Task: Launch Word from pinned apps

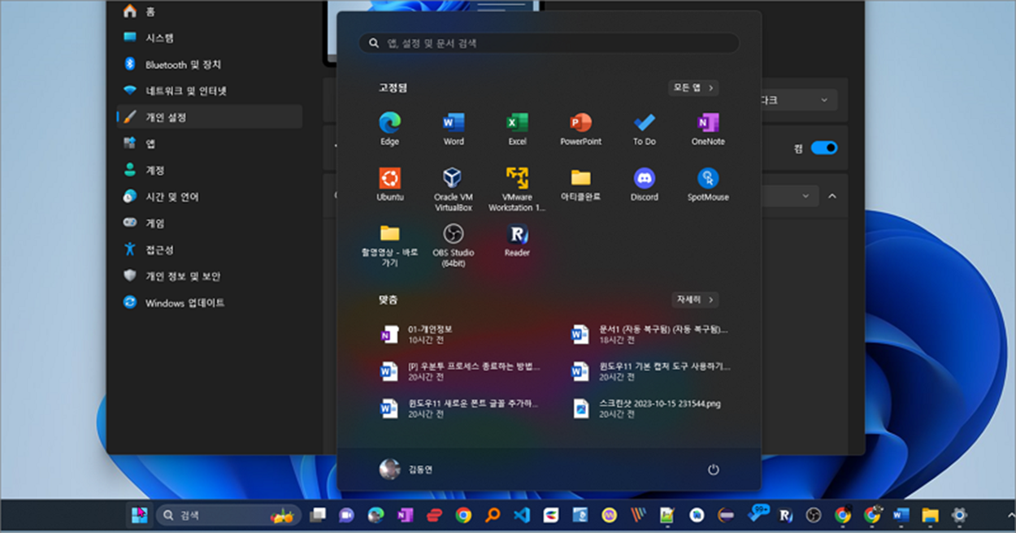Action: tap(454, 128)
